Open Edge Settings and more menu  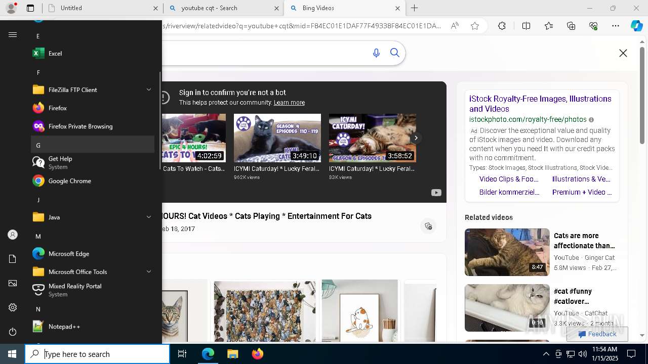click(x=616, y=26)
